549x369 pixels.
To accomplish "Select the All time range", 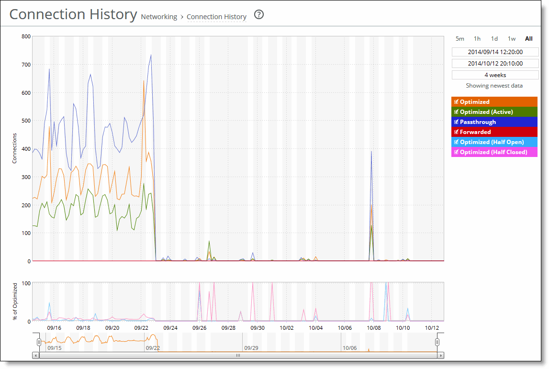I will [x=528, y=38].
